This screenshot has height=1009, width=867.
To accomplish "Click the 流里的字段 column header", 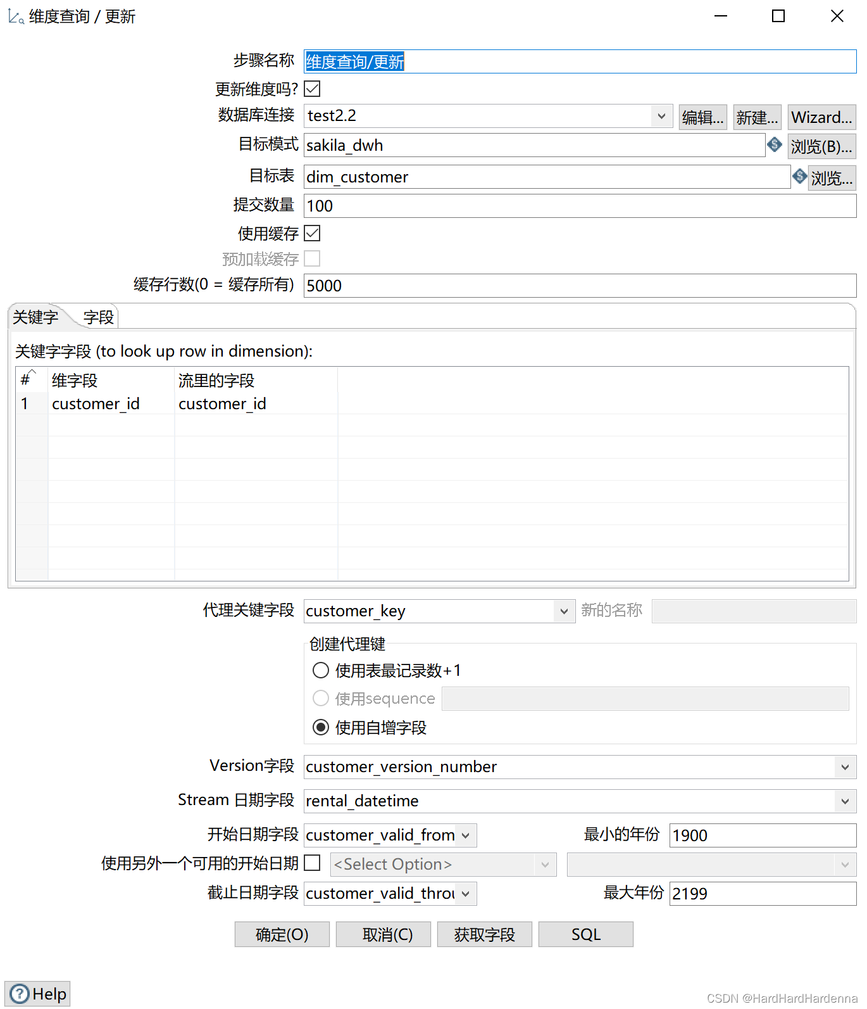I will [256, 380].
